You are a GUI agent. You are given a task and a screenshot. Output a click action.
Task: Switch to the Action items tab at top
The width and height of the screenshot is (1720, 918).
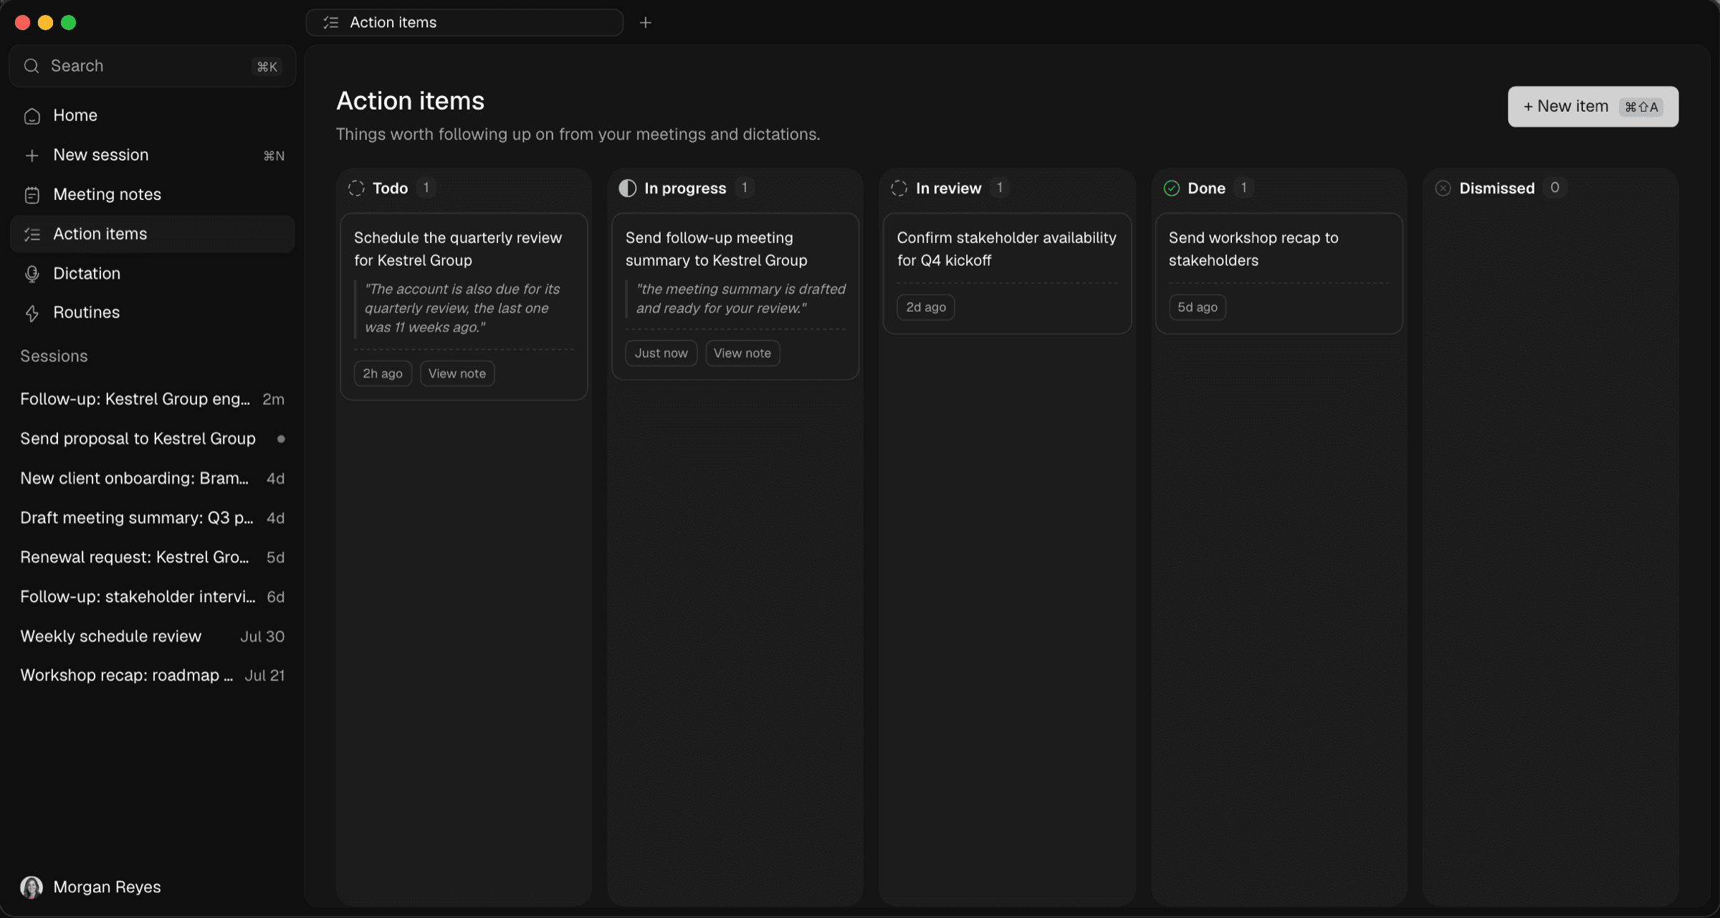click(464, 23)
